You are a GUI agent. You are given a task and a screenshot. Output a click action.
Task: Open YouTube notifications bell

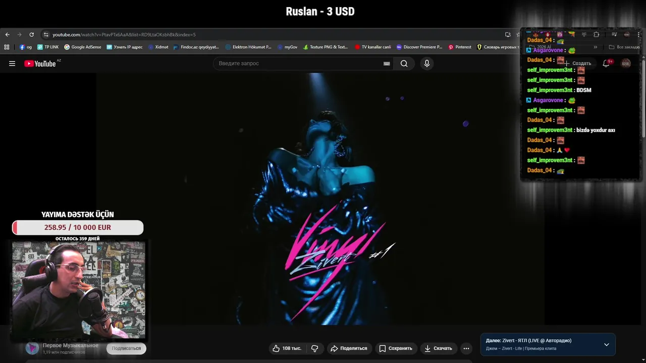pos(606,64)
